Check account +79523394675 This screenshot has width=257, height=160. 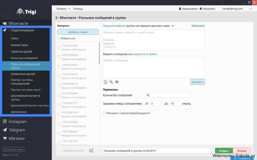point(59,66)
